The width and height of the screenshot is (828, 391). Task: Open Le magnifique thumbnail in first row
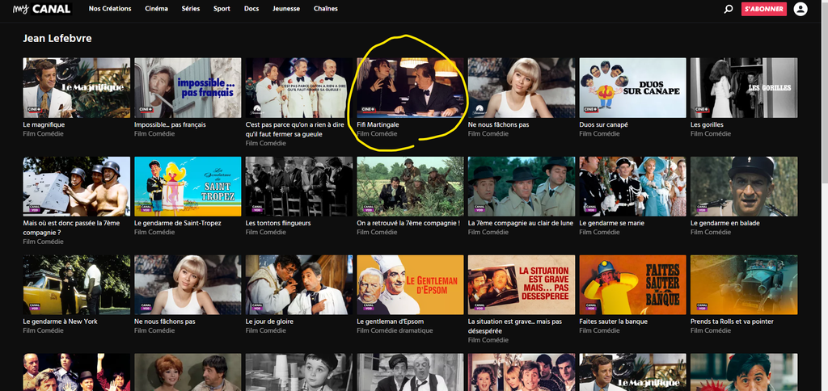coord(77,87)
